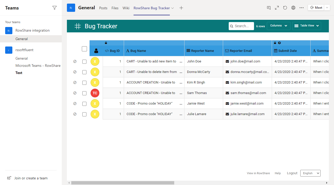Check the John Doe row checkbox
The width and height of the screenshot is (334, 185).
tap(84, 62)
